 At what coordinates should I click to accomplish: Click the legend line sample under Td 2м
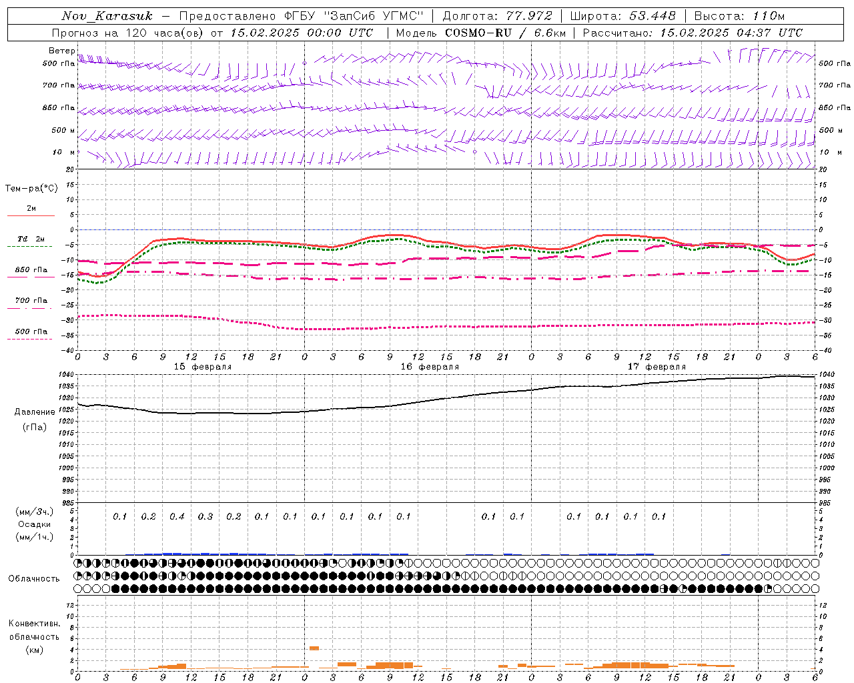pyautogui.click(x=31, y=247)
